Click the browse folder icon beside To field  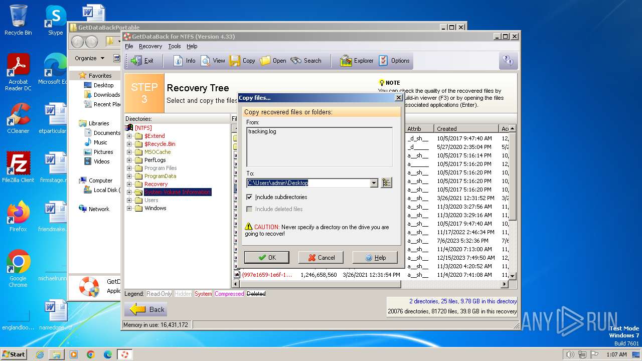click(386, 183)
